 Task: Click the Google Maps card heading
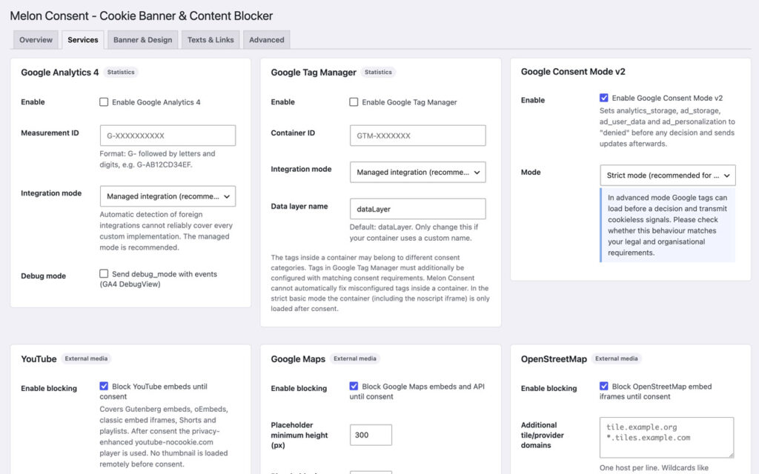[x=298, y=359]
